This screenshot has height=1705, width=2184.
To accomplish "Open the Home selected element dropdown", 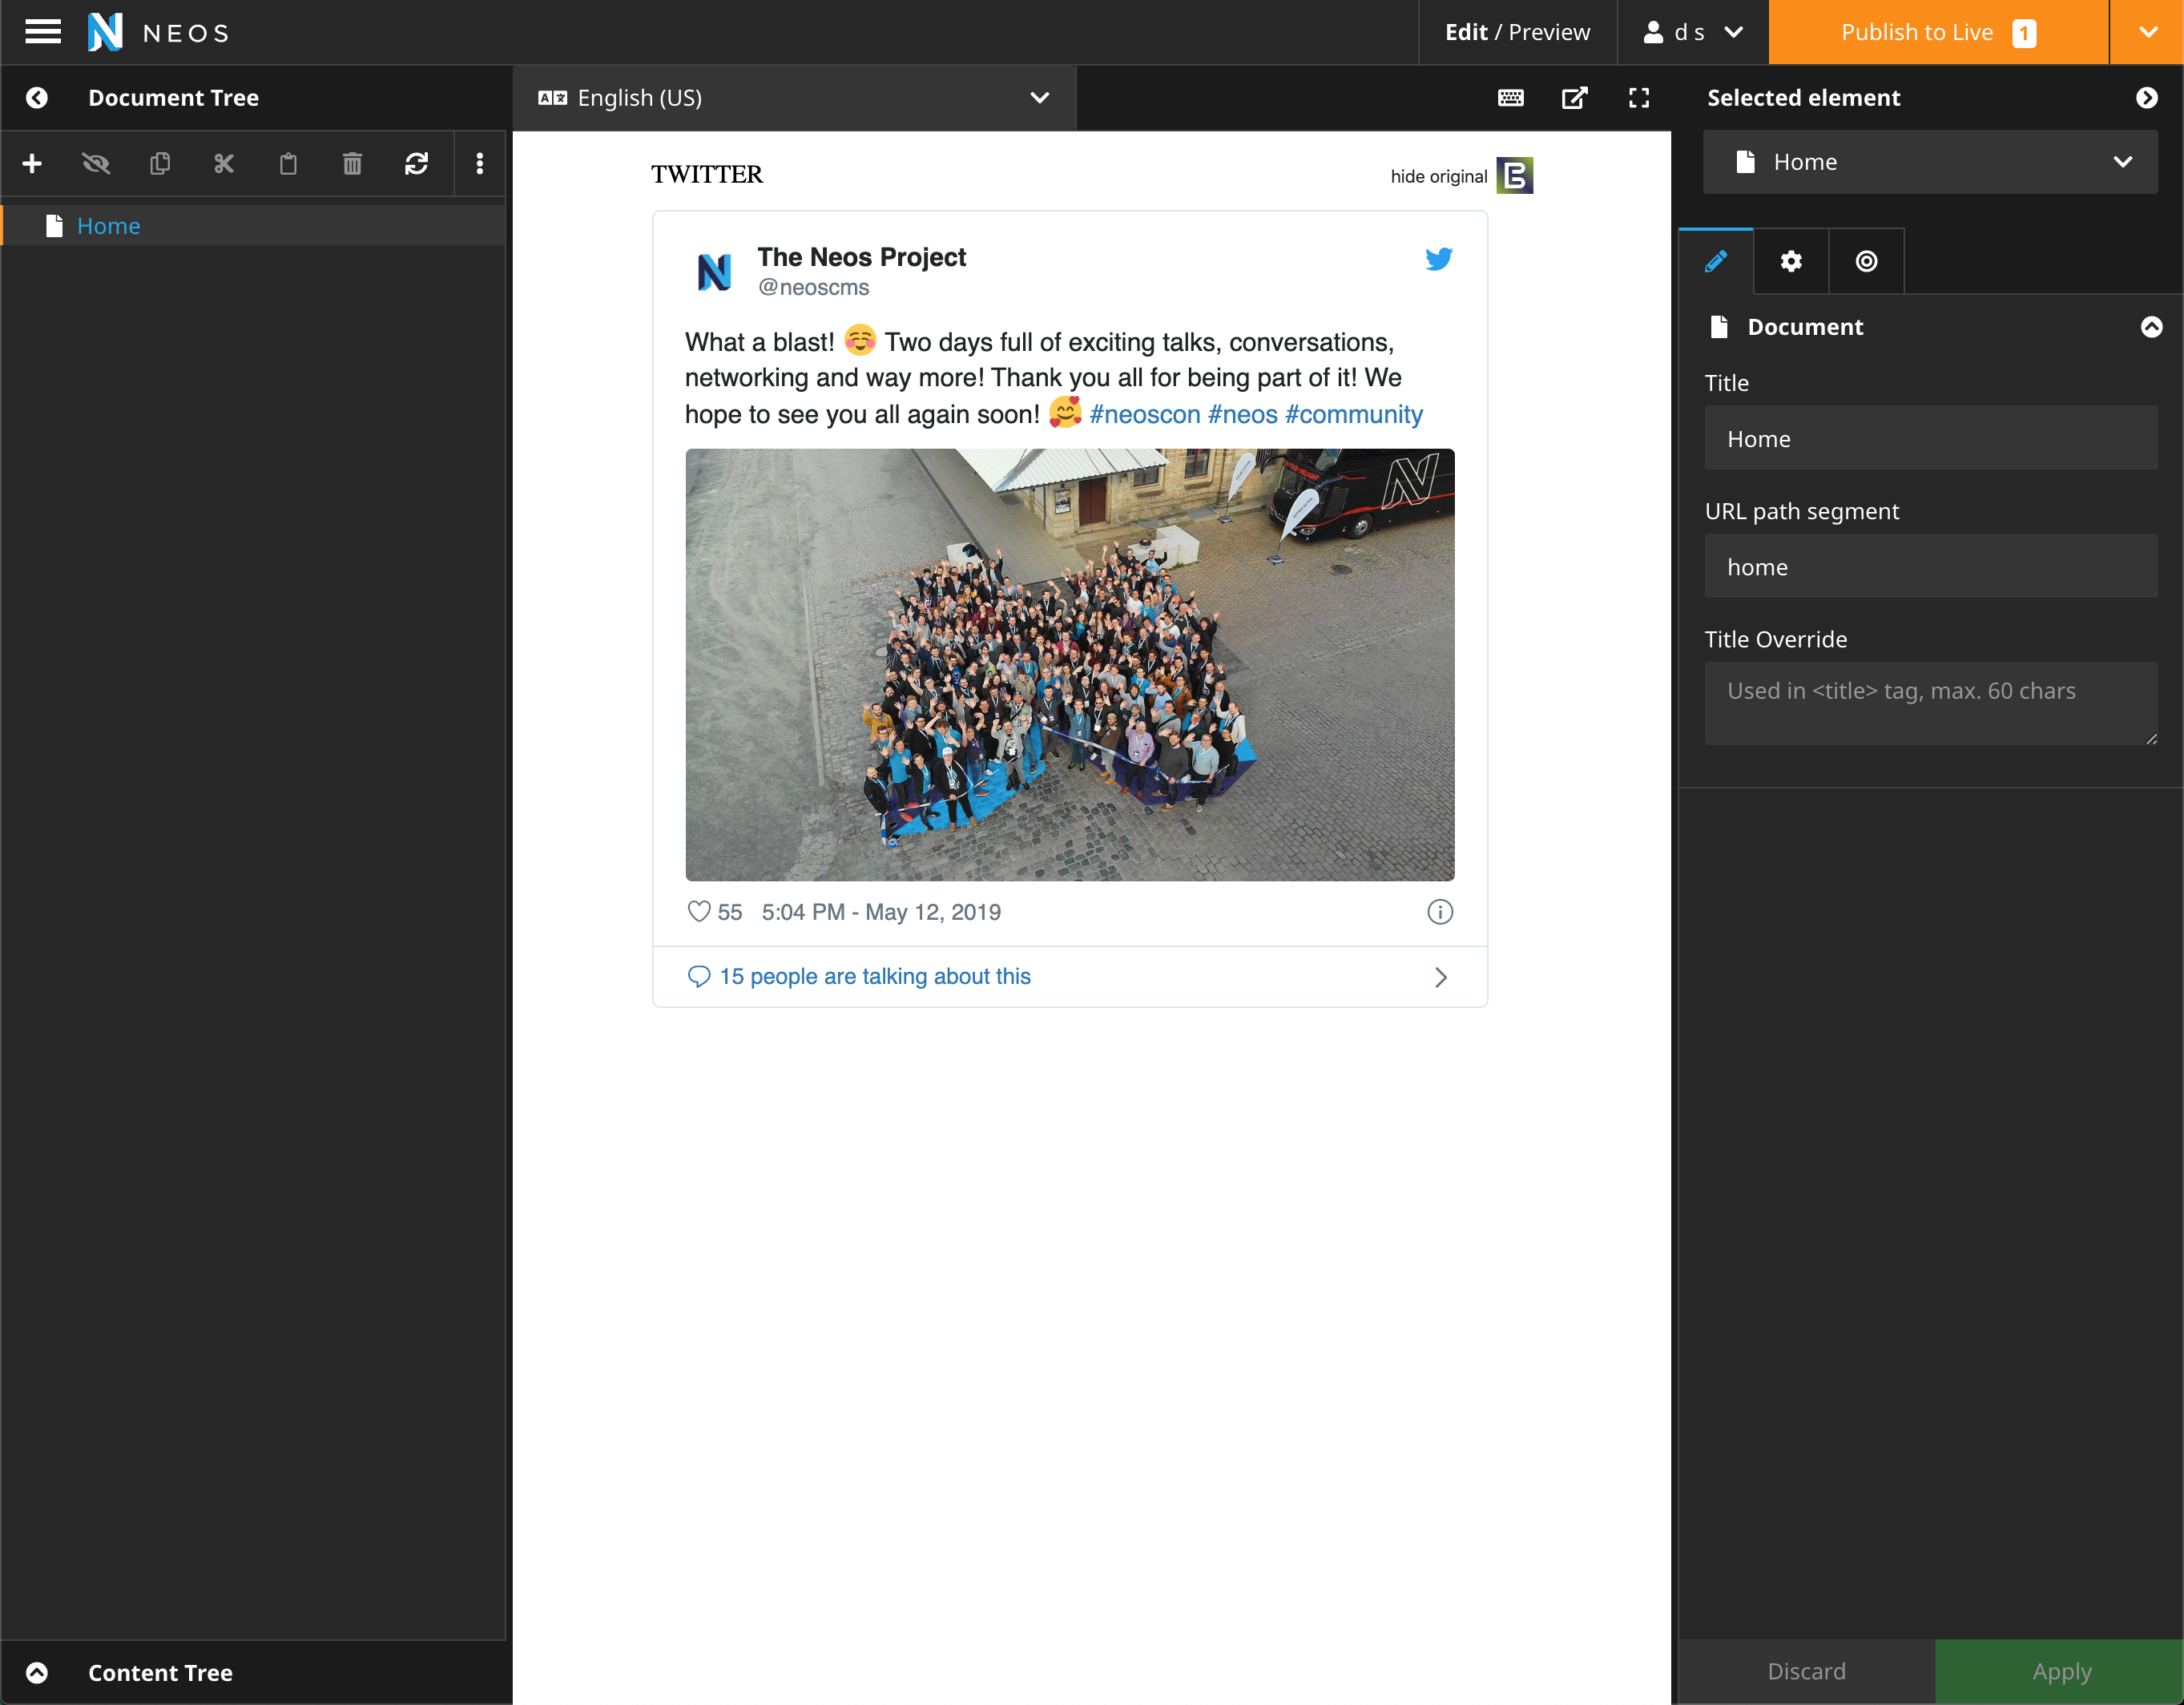I will 1930,162.
